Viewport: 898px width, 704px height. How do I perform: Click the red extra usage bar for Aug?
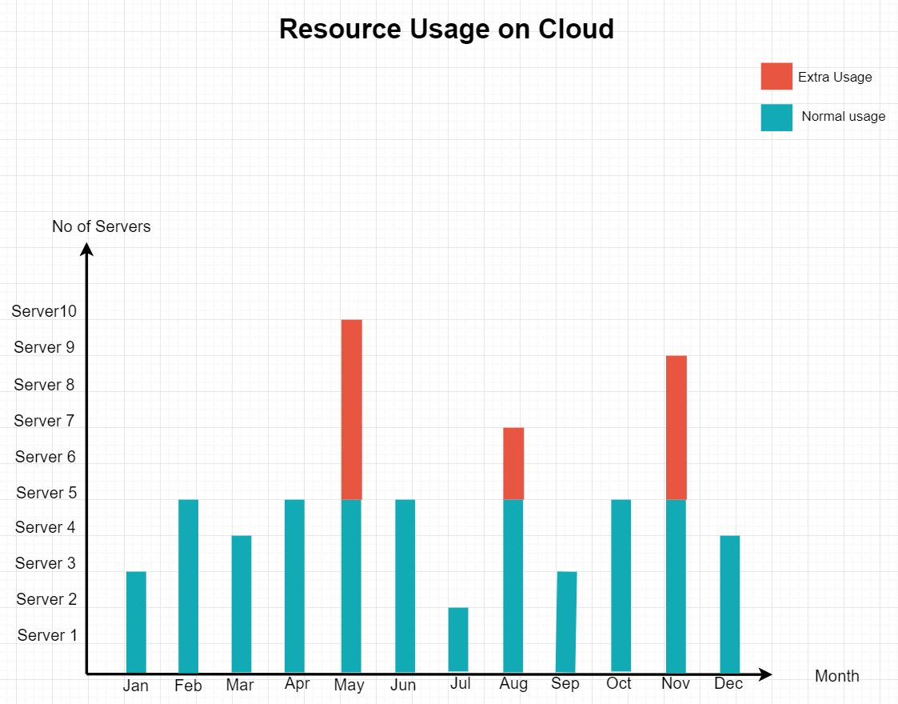(x=513, y=463)
